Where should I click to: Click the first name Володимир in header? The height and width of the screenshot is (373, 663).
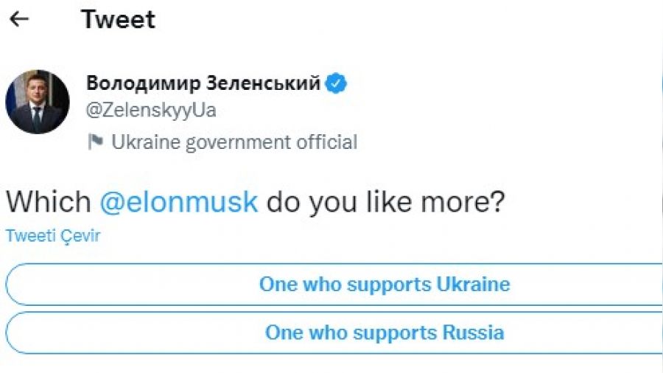coord(144,83)
